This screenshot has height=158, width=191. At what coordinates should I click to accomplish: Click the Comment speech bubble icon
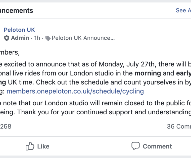pos(135,146)
